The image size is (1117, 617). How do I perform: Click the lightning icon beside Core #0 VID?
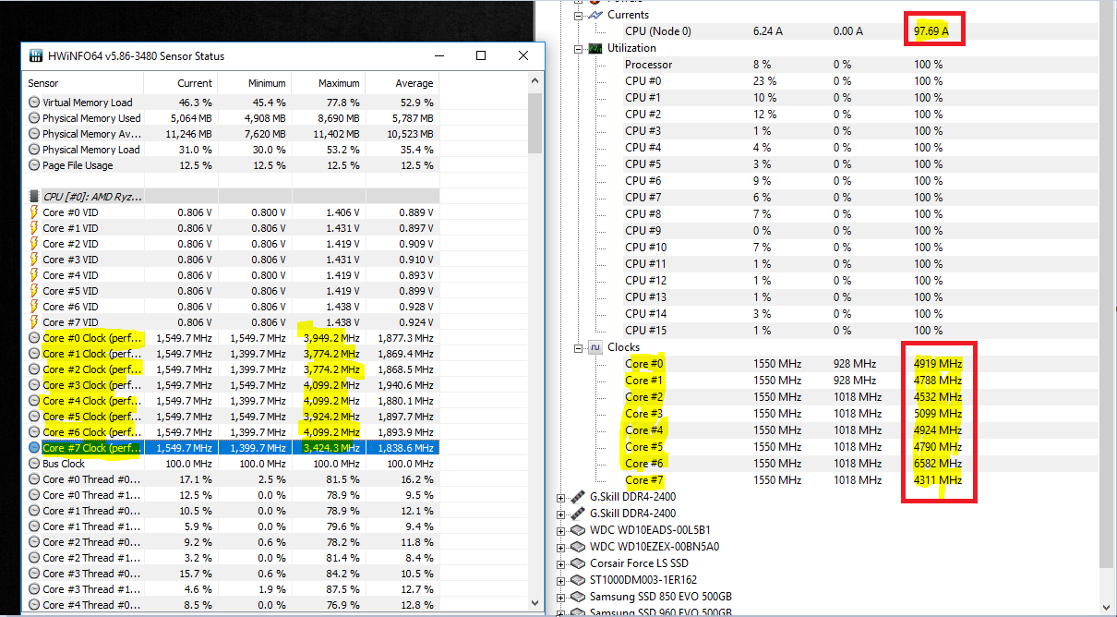click(34, 212)
